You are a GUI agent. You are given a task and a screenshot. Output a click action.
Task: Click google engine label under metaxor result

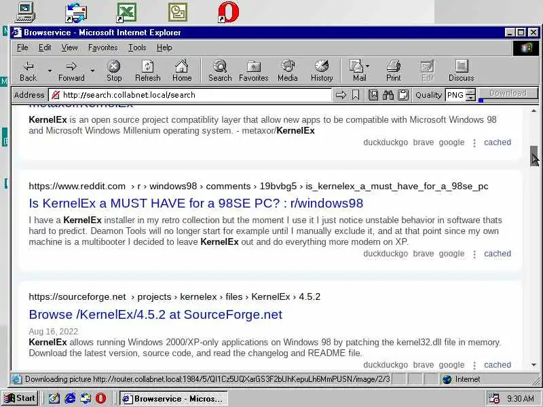451,142
